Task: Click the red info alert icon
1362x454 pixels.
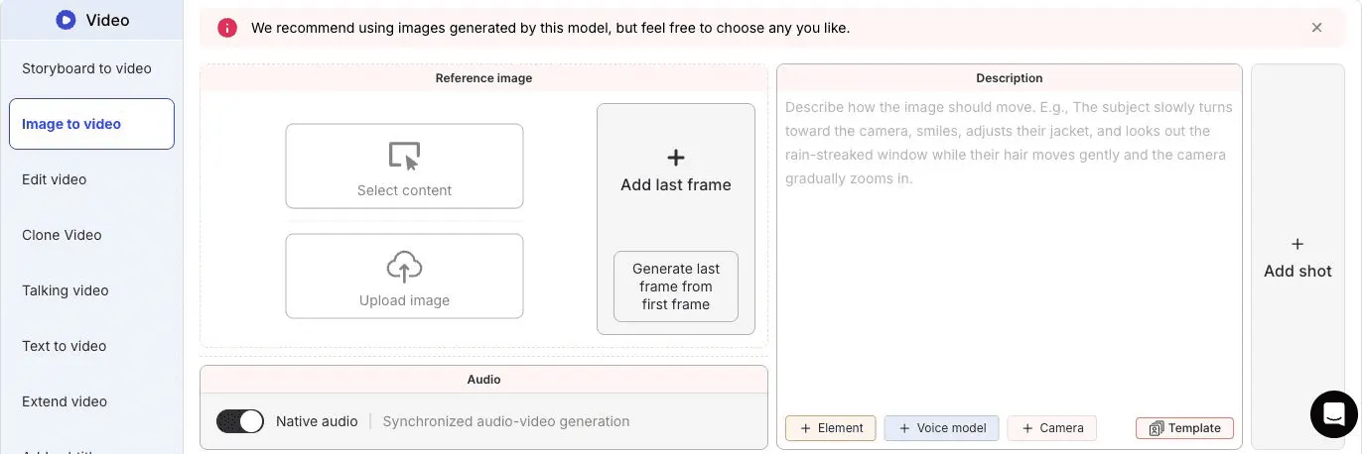Action: click(227, 28)
